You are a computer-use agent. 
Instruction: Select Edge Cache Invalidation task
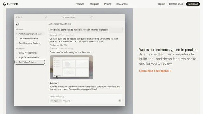[x=29, y=57]
